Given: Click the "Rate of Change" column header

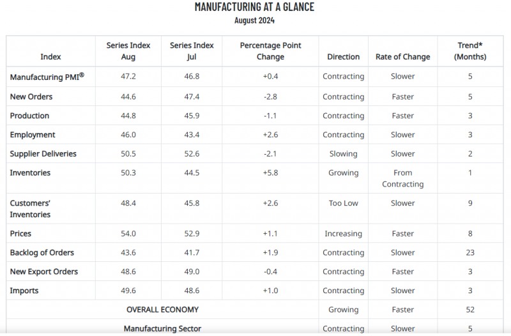Looking at the screenshot, I should (402, 57).
